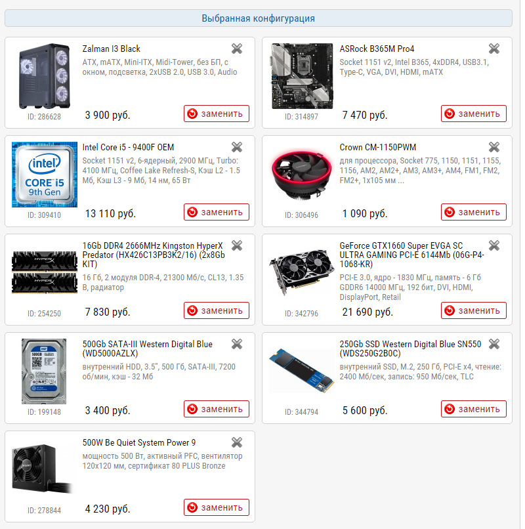Replace the 500W Be Quiet power supply
525x529 pixels.
(x=217, y=507)
